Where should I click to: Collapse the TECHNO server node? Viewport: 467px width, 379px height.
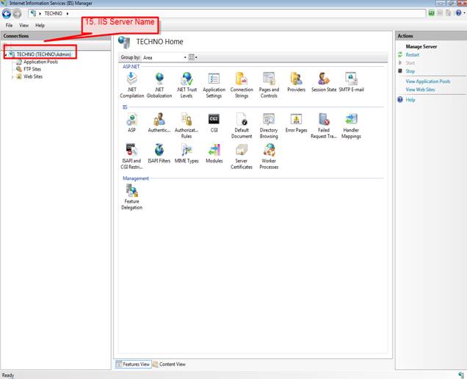pos(6,54)
